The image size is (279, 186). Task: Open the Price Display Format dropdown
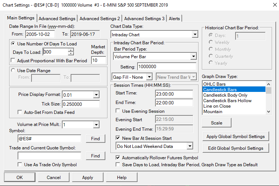(96, 95)
